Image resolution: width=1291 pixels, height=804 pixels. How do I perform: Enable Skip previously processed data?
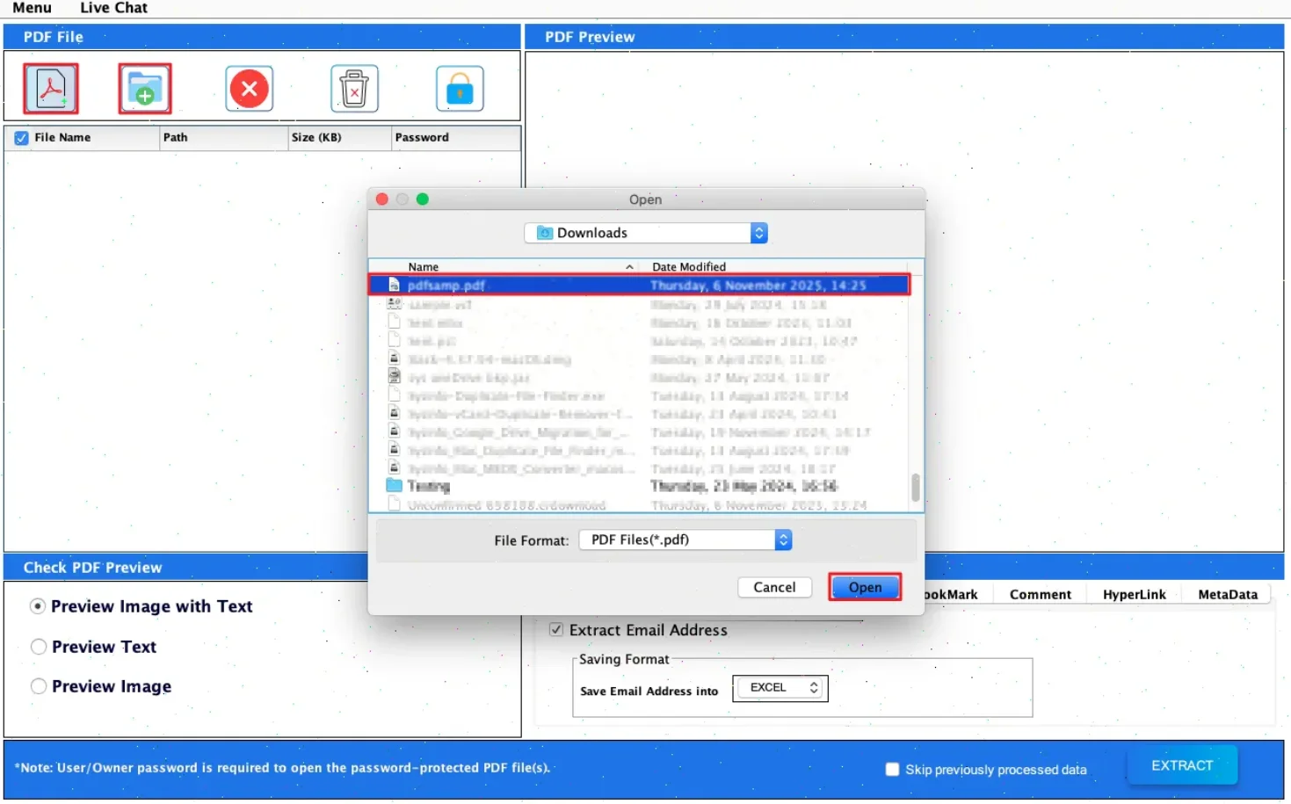pos(893,770)
